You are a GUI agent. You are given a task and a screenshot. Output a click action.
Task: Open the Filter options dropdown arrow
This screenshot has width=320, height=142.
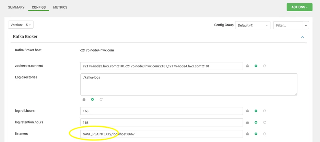coord(306,25)
